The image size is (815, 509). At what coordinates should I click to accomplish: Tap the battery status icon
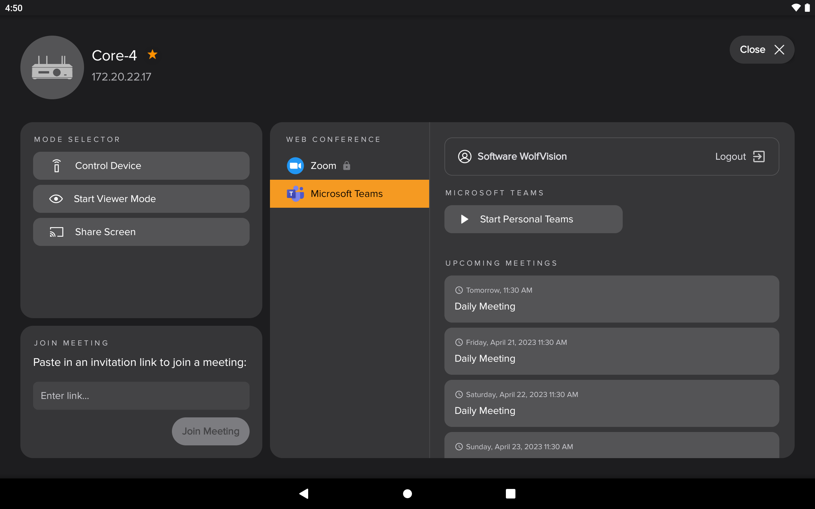pyautogui.click(x=807, y=8)
